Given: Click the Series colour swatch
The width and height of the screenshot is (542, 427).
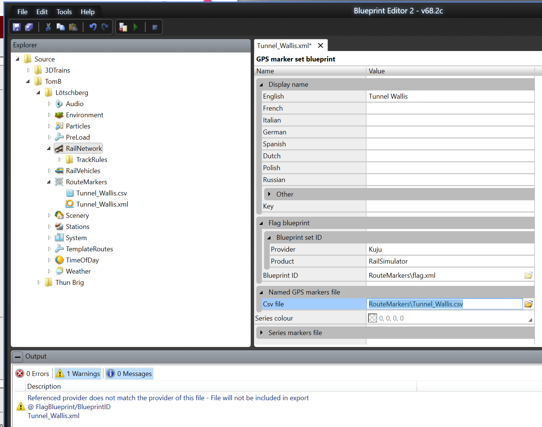Looking at the screenshot, I should (x=373, y=318).
